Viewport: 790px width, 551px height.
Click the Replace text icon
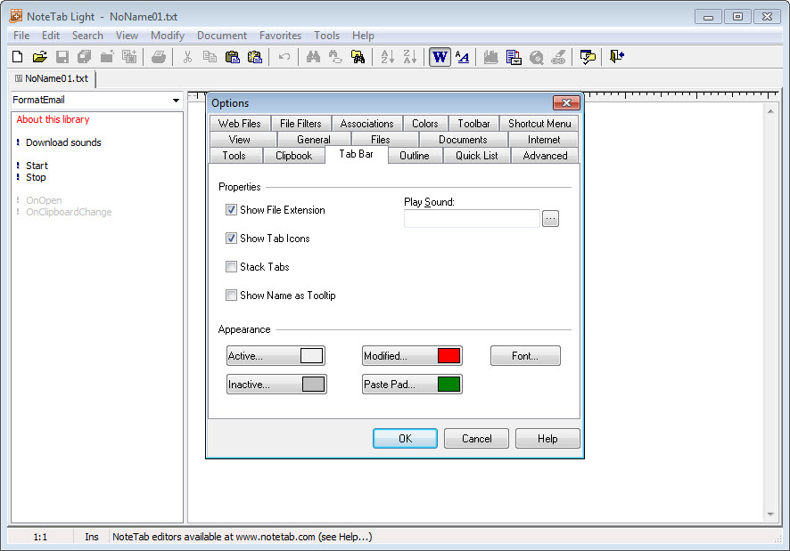[x=335, y=57]
